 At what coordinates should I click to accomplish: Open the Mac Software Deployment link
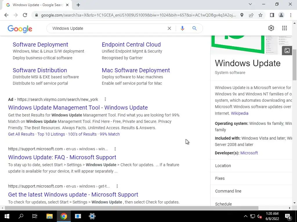pos(136,70)
